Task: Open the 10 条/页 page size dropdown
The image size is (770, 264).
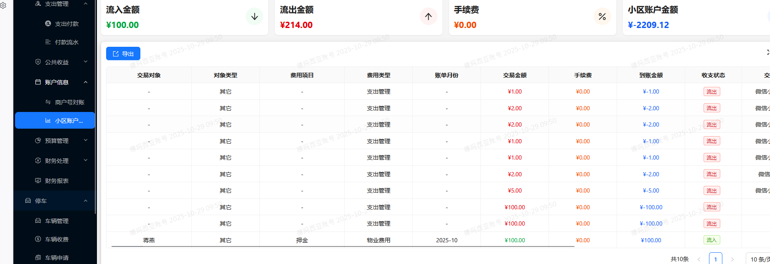Action: click(758, 259)
